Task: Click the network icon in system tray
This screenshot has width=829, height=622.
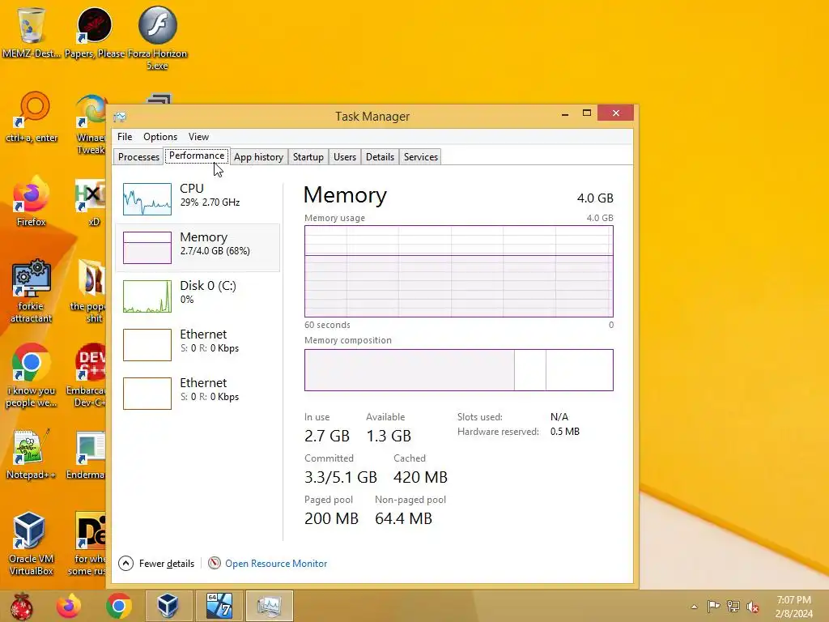Action: point(733,606)
